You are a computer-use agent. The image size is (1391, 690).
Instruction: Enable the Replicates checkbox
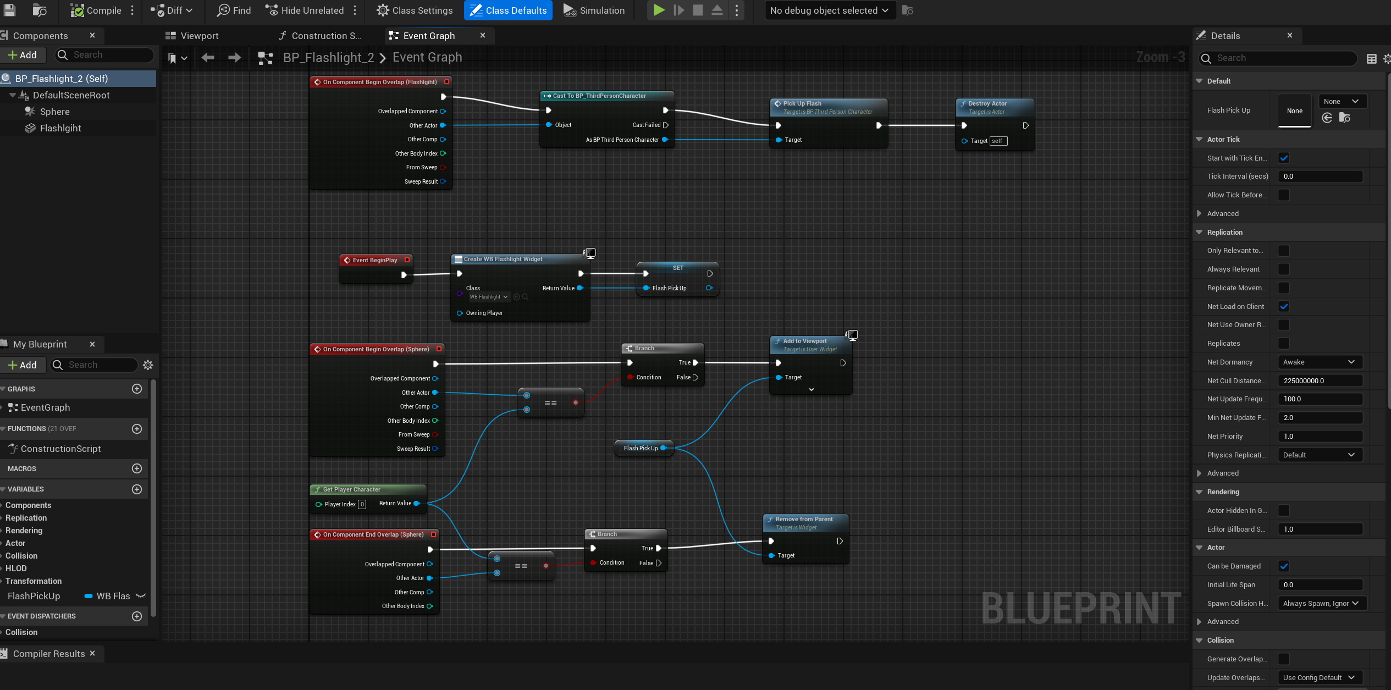click(1284, 344)
